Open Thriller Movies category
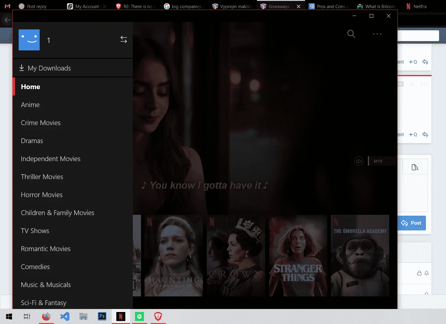The width and height of the screenshot is (446, 324). coord(73,177)
